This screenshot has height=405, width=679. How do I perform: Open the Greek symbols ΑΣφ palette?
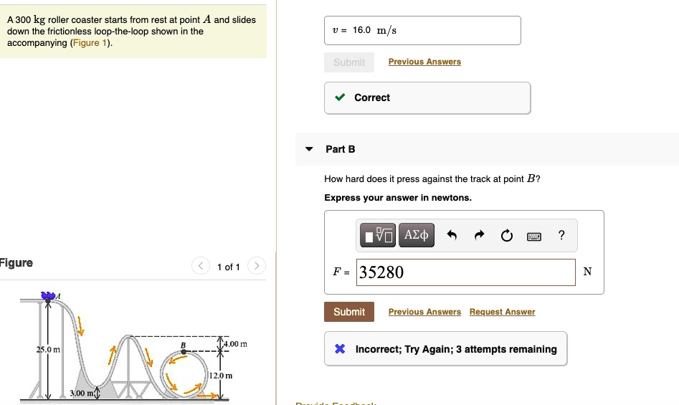417,235
